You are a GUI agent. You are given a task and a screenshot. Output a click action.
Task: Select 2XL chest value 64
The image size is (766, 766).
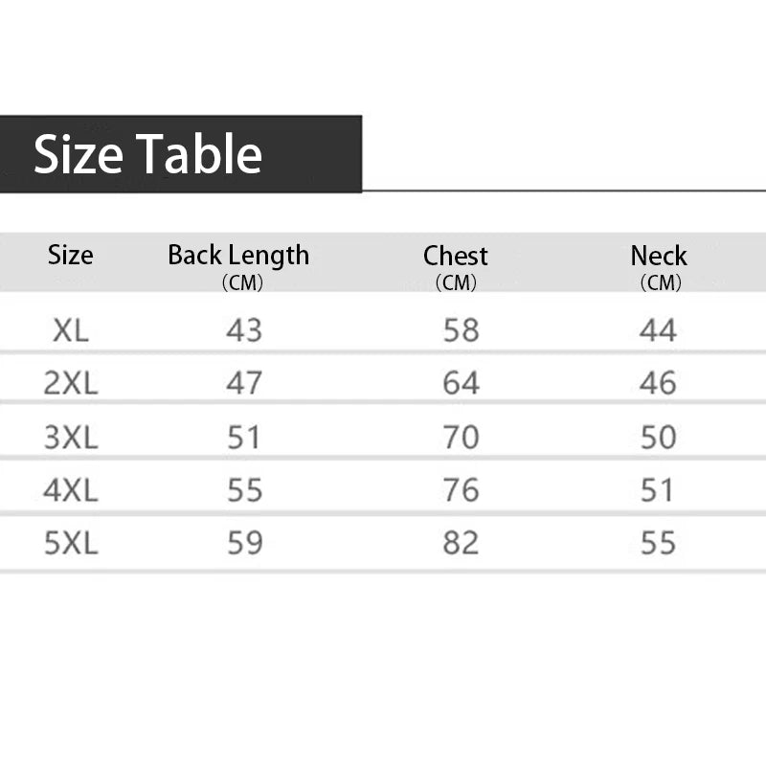pyautogui.click(x=461, y=384)
